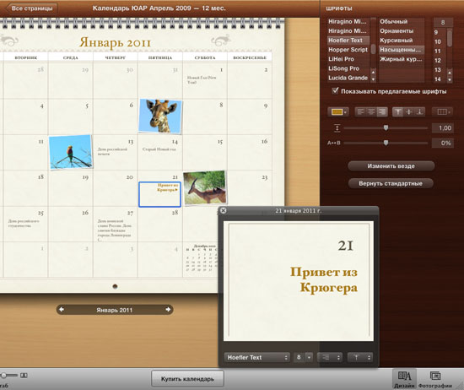Open the Hoefler Text font dropdown
The height and width of the screenshot is (390, 464).
pos(256,357)
